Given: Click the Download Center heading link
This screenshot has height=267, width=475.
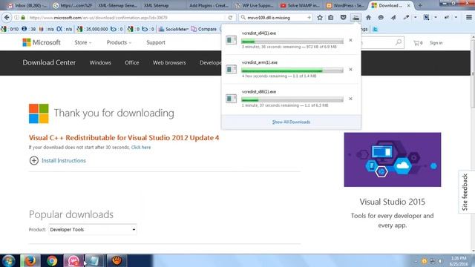Looking at the screenshot, I should [49, 62].
